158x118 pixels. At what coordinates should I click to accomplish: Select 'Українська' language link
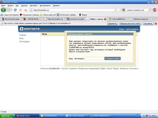point(73,68)
